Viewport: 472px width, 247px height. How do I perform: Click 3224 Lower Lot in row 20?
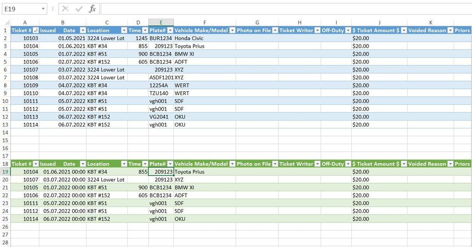pyautogui.click(x=107, y=179)
